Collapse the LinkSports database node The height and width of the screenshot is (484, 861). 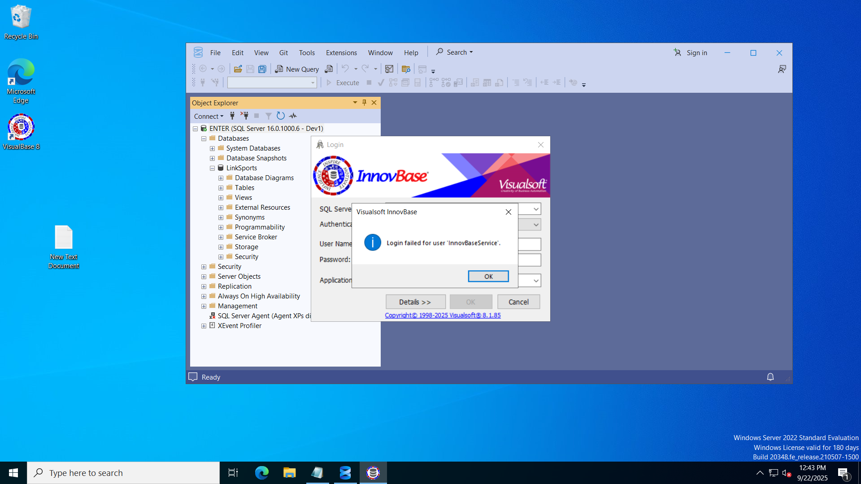point(212,168)
